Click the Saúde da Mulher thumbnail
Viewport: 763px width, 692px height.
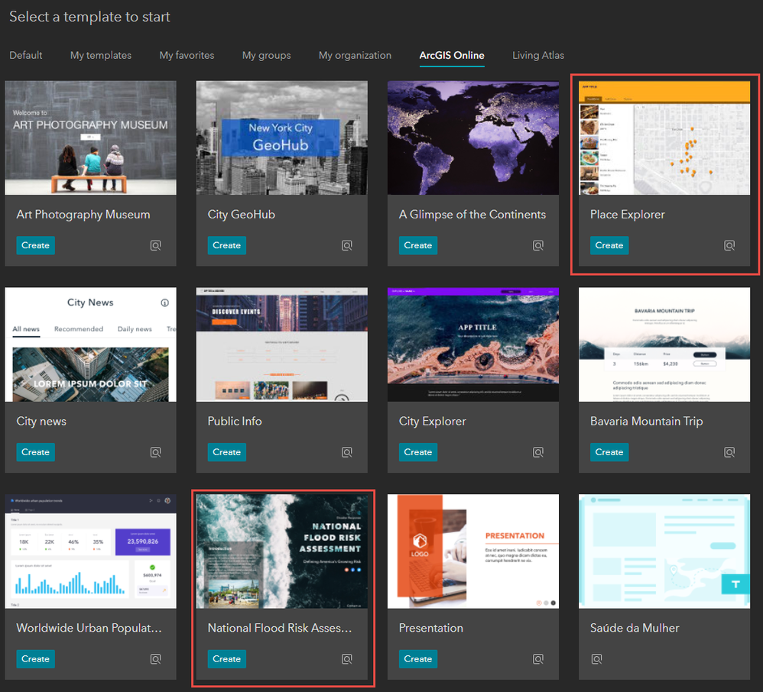coord(664,551)
